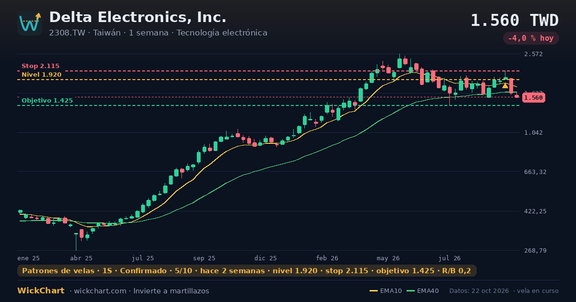
Task: Select the 2308.TW subtitle line
Action: pyautogui.click(x=158, y=33)
